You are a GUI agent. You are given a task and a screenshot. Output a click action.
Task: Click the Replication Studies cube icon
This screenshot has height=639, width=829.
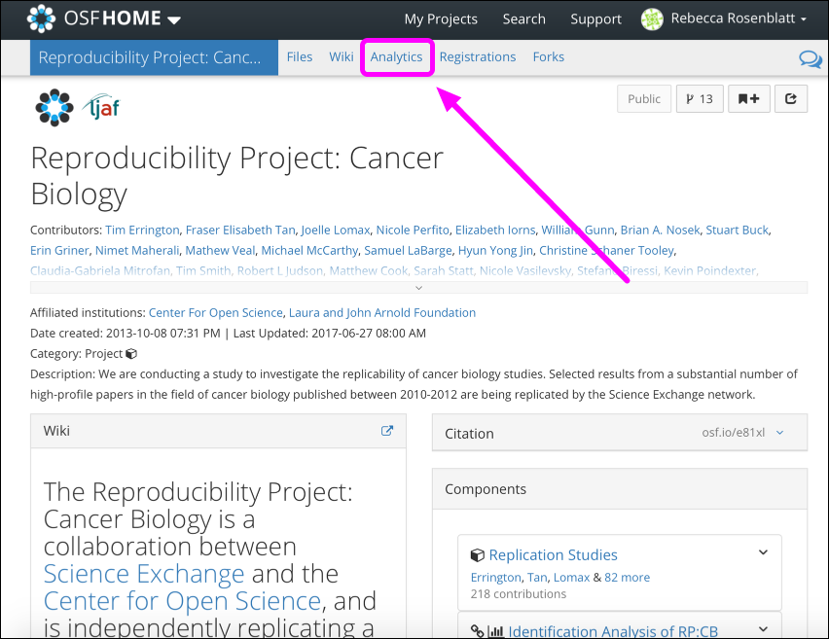[477, 555]
